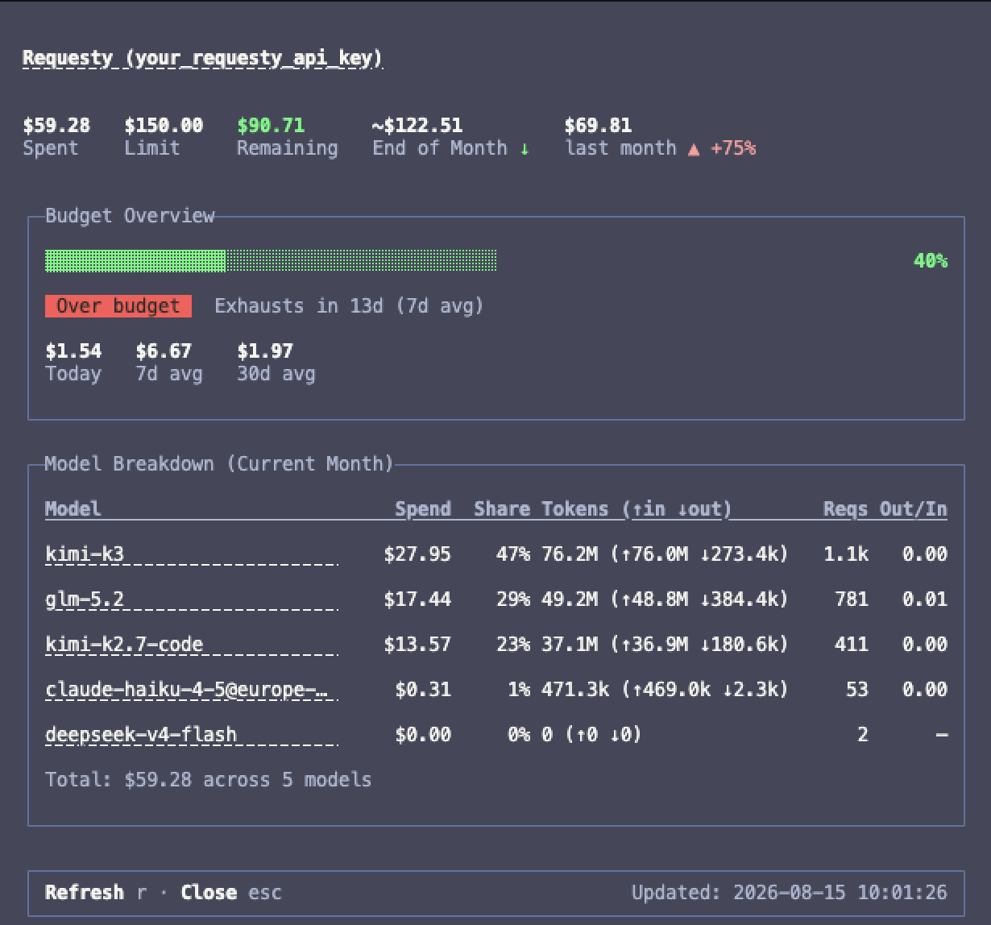Click the Reqs column header
Image resolution: width=991 pixels, height=925 pixels.
pyautogui.click(x=845, y=508)
